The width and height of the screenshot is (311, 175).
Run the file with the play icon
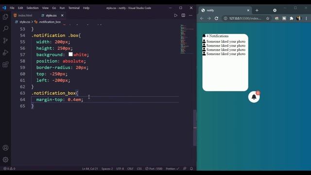175,15
